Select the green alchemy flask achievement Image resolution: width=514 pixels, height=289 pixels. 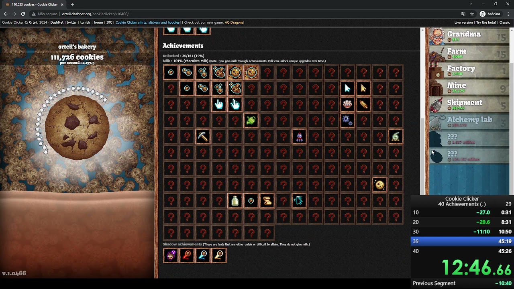click(396, 136)
